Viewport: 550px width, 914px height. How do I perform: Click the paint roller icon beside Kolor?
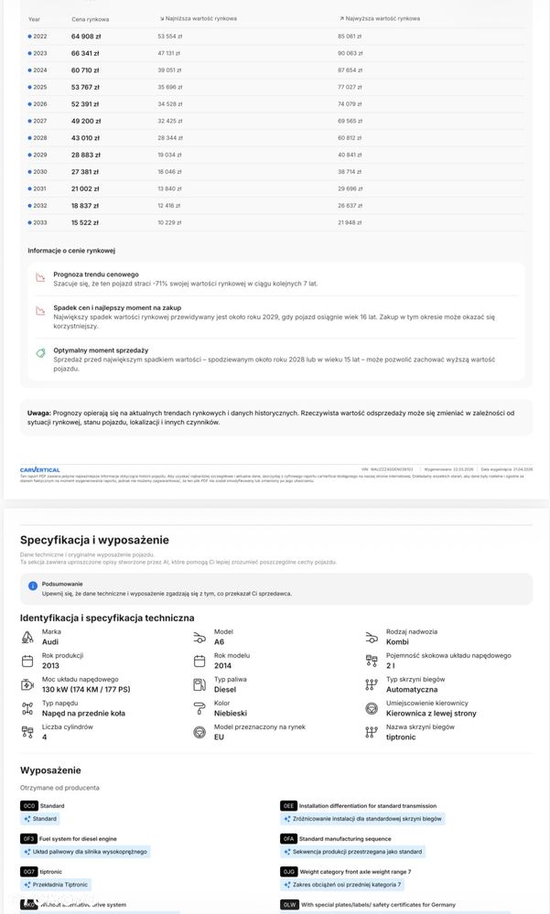pyautogui.click(x=199, y=707)
